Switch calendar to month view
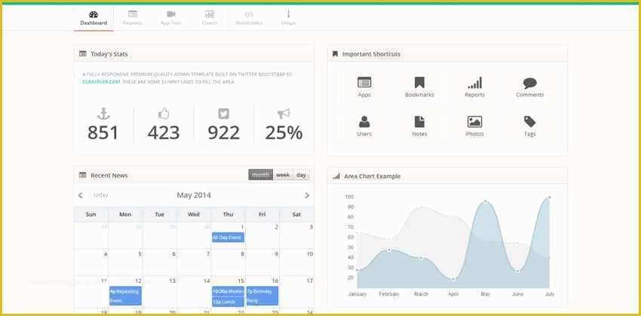 (260, 175)
